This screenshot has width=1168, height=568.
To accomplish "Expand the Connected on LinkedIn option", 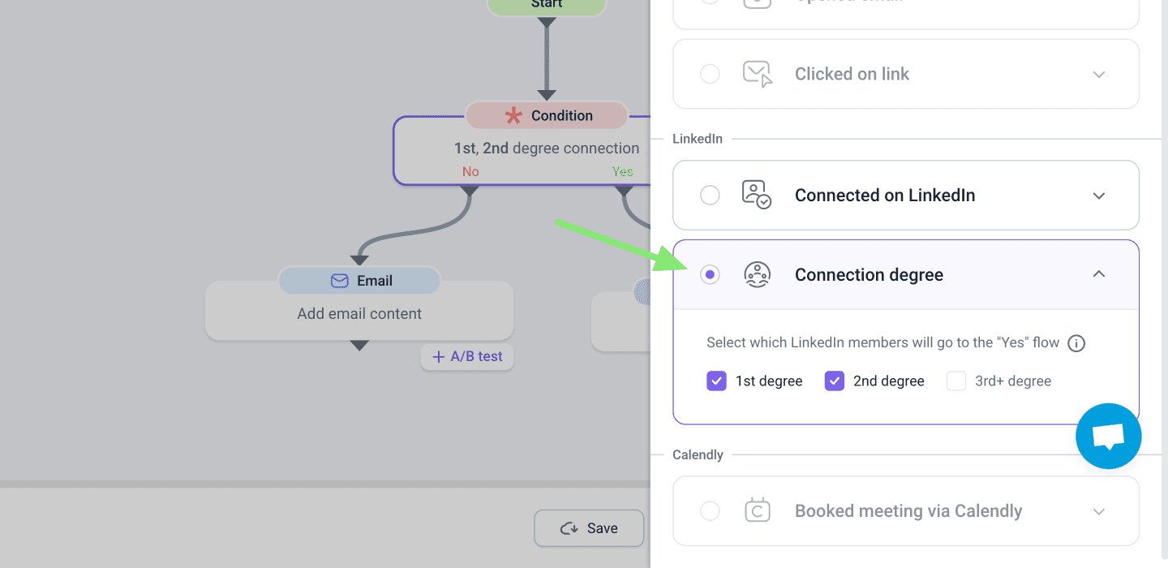I will click(x=1099, y=196).
